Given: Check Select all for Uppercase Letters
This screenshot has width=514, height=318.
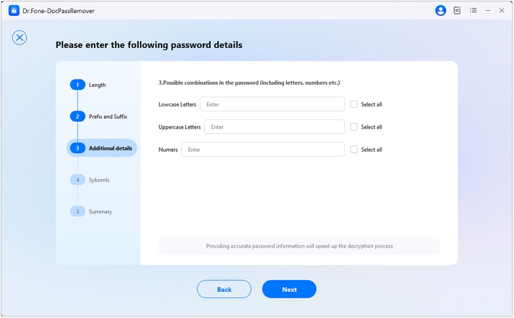Looking at the screenshot, I should point(354,127).
